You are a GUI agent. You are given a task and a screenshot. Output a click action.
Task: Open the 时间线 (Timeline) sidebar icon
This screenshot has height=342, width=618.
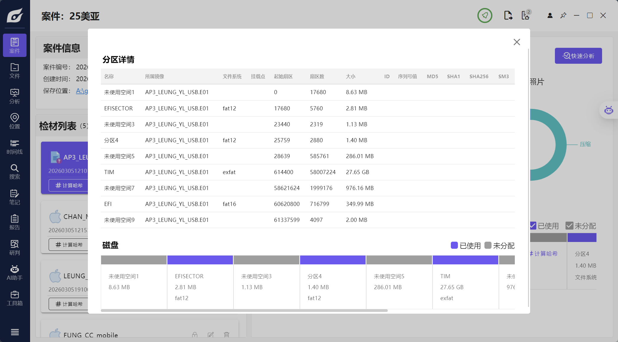coord(14,147)
